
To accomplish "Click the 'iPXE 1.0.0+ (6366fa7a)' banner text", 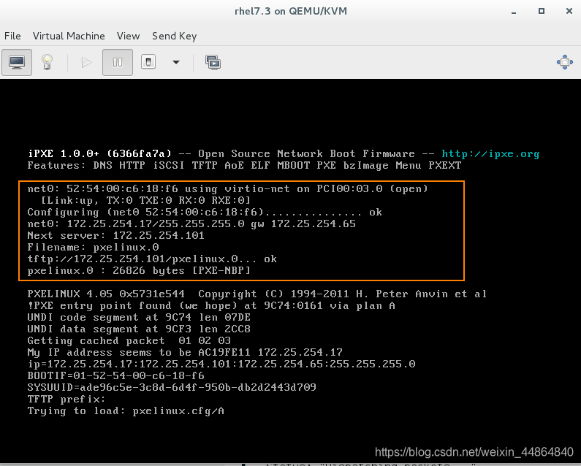I will pos(99,153).
